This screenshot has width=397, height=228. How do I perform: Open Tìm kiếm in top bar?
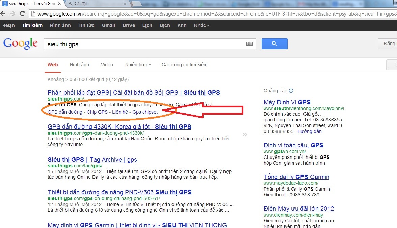tap(32, 25)
